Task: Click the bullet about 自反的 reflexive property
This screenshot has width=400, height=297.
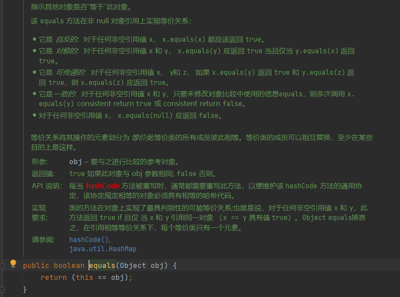Action: pyautogui.click(x=145, y=39)
